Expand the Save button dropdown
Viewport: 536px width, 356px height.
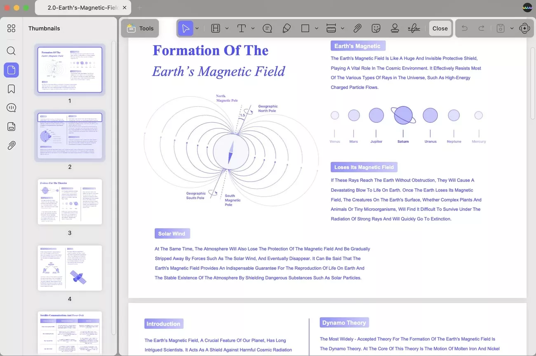point(512,28)
